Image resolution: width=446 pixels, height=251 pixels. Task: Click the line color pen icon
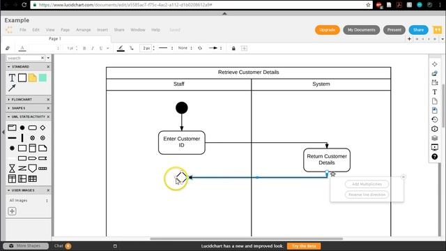121,48
